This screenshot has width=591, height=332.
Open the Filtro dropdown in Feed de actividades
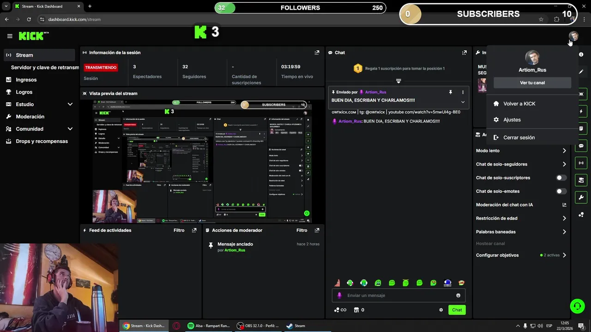[x=179, y=230]
